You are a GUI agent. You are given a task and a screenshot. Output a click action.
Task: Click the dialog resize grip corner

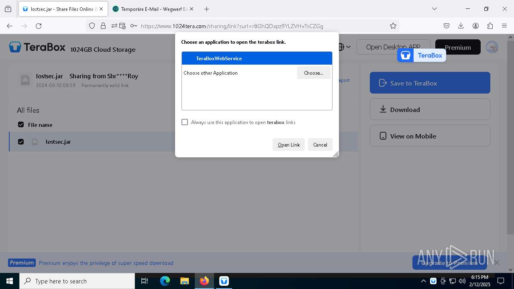[336, 154]
